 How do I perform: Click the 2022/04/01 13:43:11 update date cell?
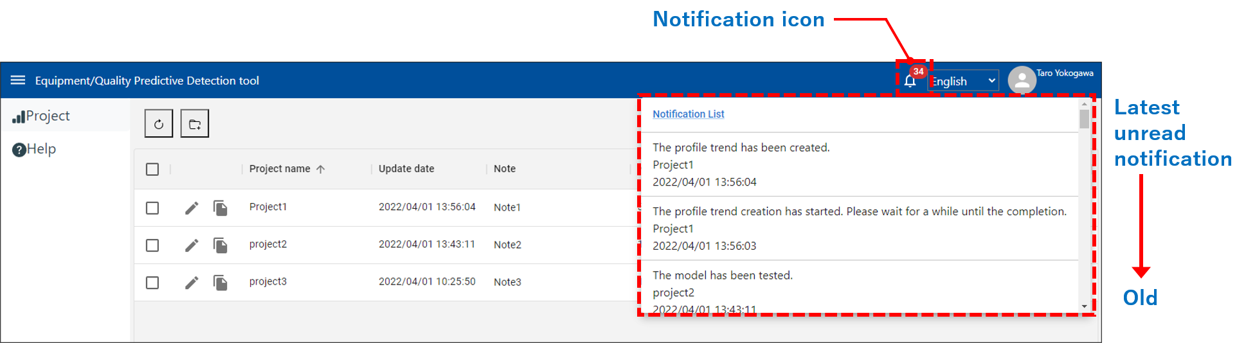pyautogui.click(x=427, y=244)
